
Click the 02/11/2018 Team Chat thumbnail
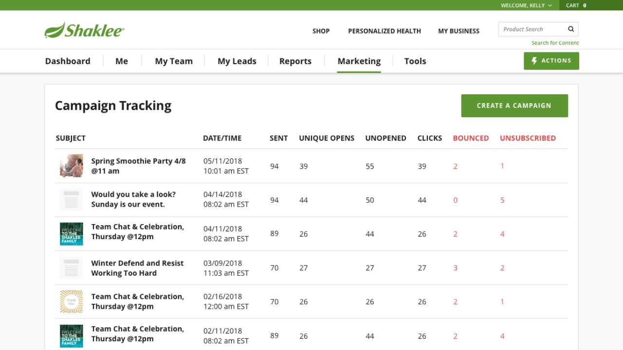pyautogui.click(x=71, y=336)
